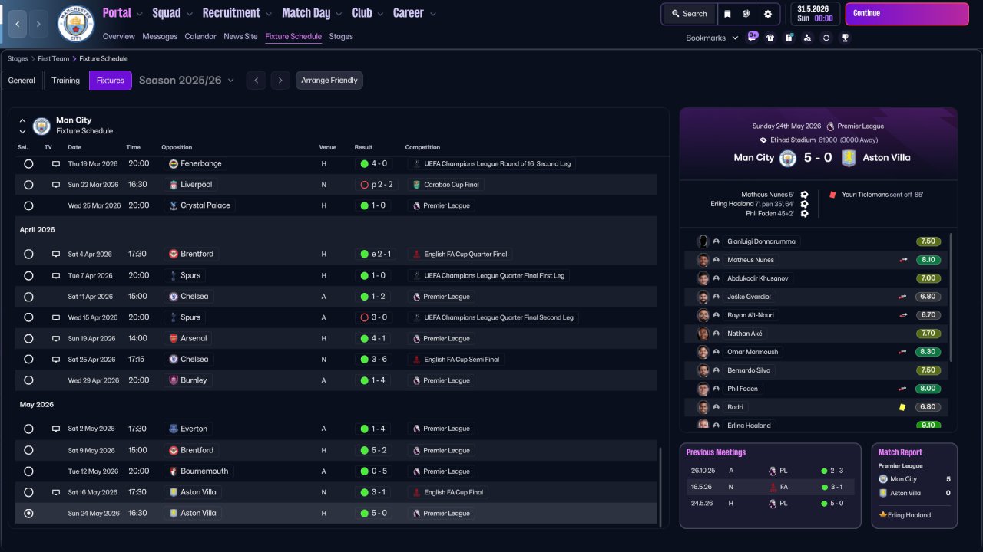Click the TV icon on FA Cup Final row
Viewport: 983px width, 552px height.
pyautogui.click(x=55, y=492)
